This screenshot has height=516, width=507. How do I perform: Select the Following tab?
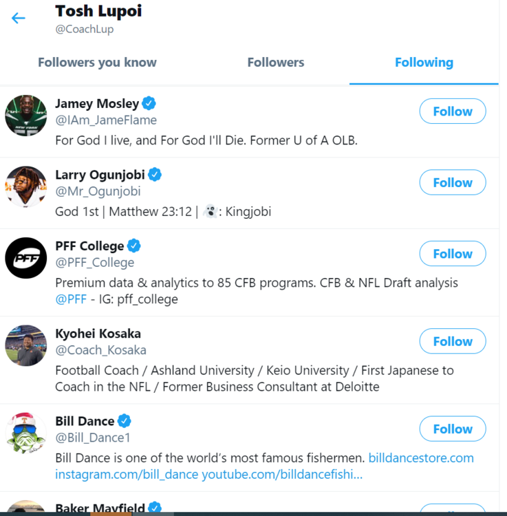424,63
